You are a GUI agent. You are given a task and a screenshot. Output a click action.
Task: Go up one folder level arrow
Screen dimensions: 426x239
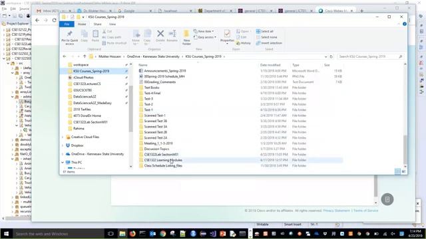click(x=85, y=56)
